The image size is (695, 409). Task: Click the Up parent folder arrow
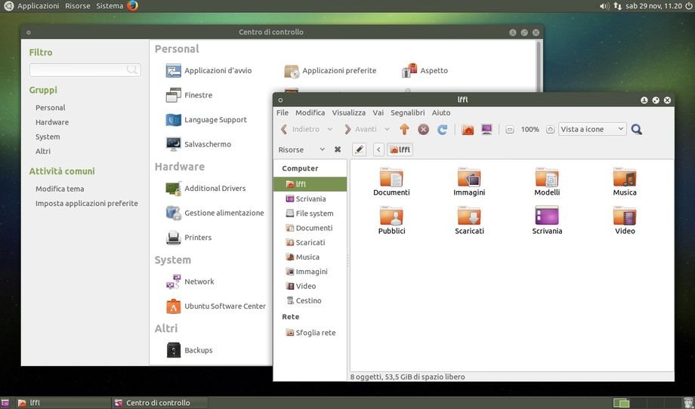pos(404,130)
